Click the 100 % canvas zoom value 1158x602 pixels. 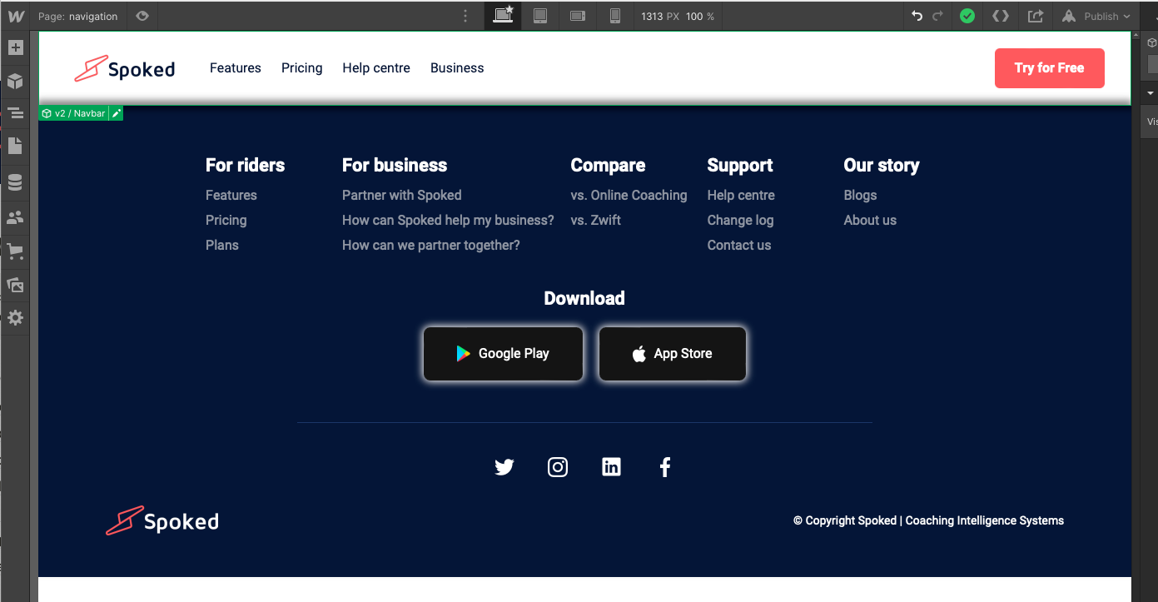tap(700, 16)
